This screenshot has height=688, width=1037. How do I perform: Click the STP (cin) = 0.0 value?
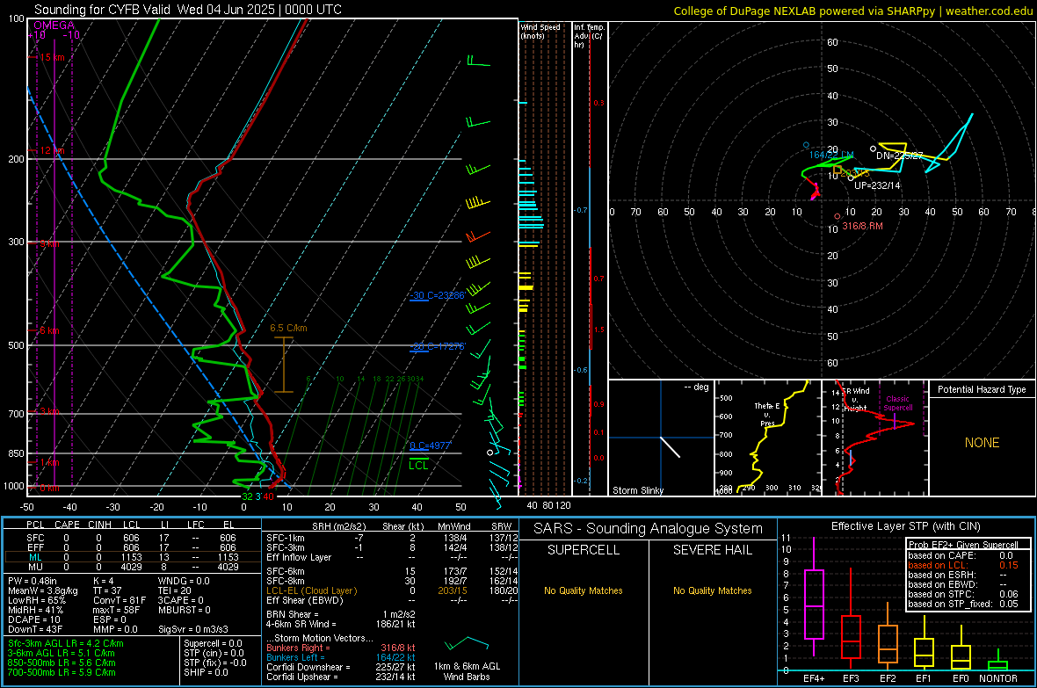(x=214, y=653)
